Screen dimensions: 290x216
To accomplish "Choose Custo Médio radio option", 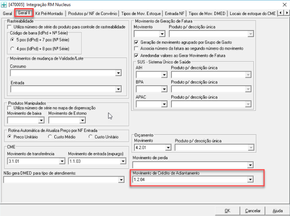I will coord(50,137).
